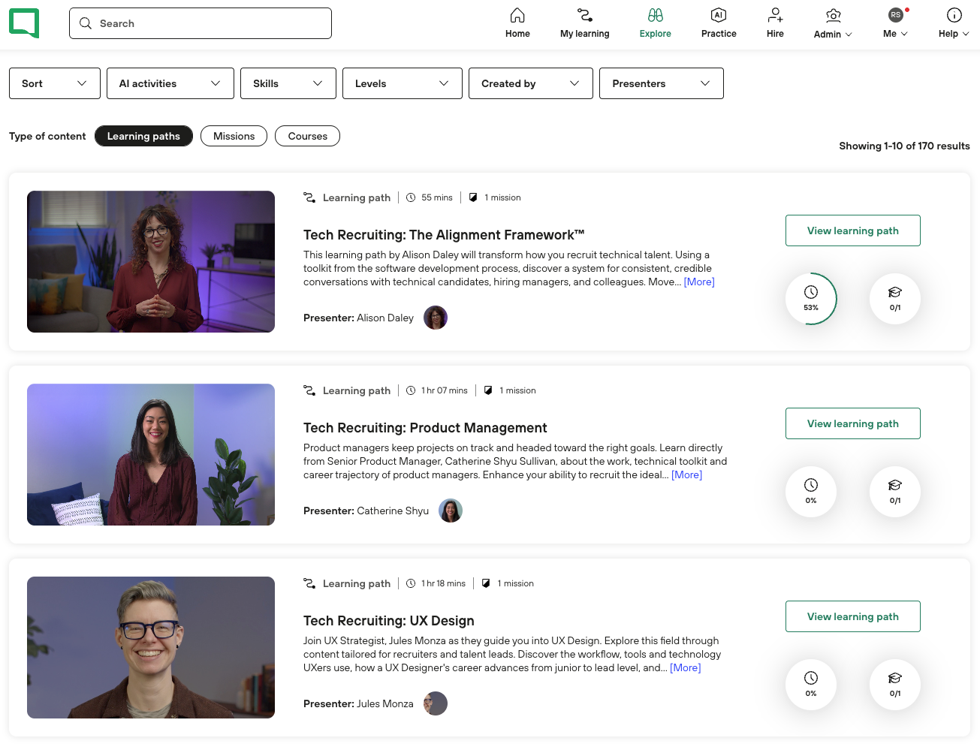
Task: Click the Hire person icon
Action: pyautogui.click(x=775, y=16)
